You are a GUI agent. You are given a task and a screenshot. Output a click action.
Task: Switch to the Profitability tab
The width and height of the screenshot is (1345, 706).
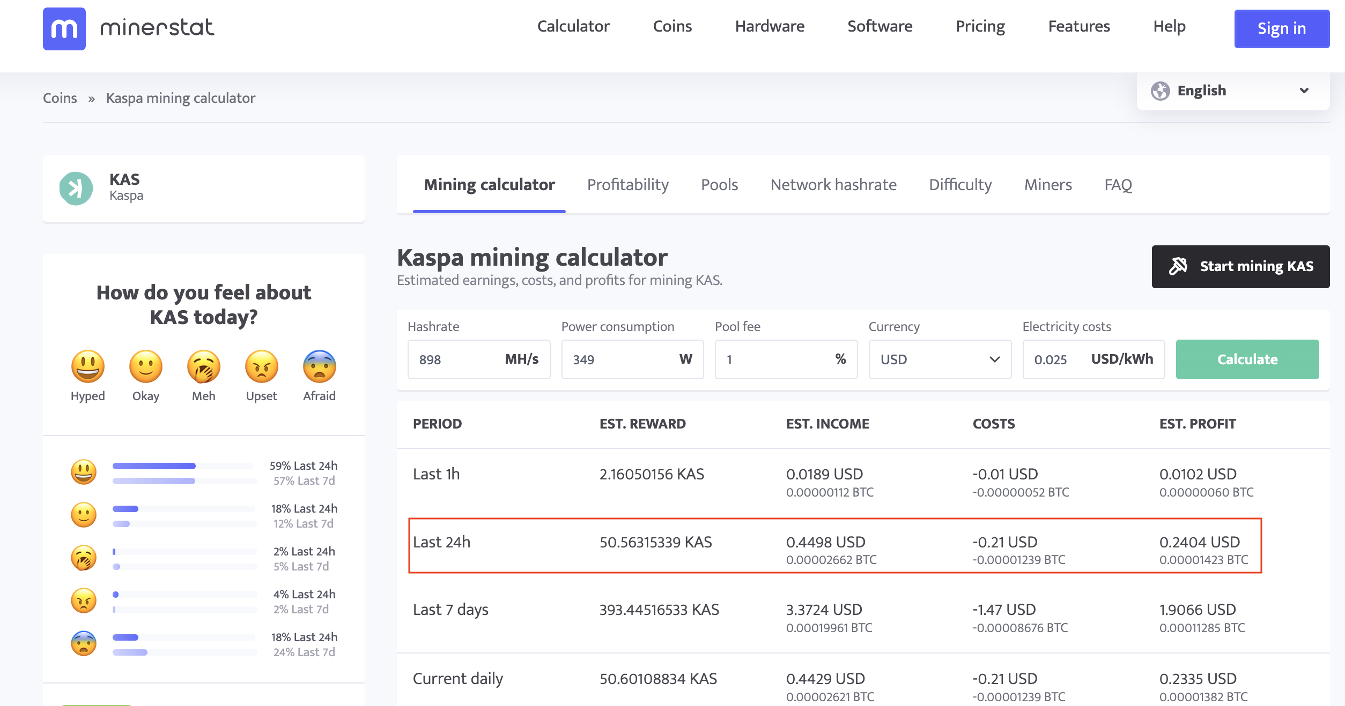click(627, 184)
